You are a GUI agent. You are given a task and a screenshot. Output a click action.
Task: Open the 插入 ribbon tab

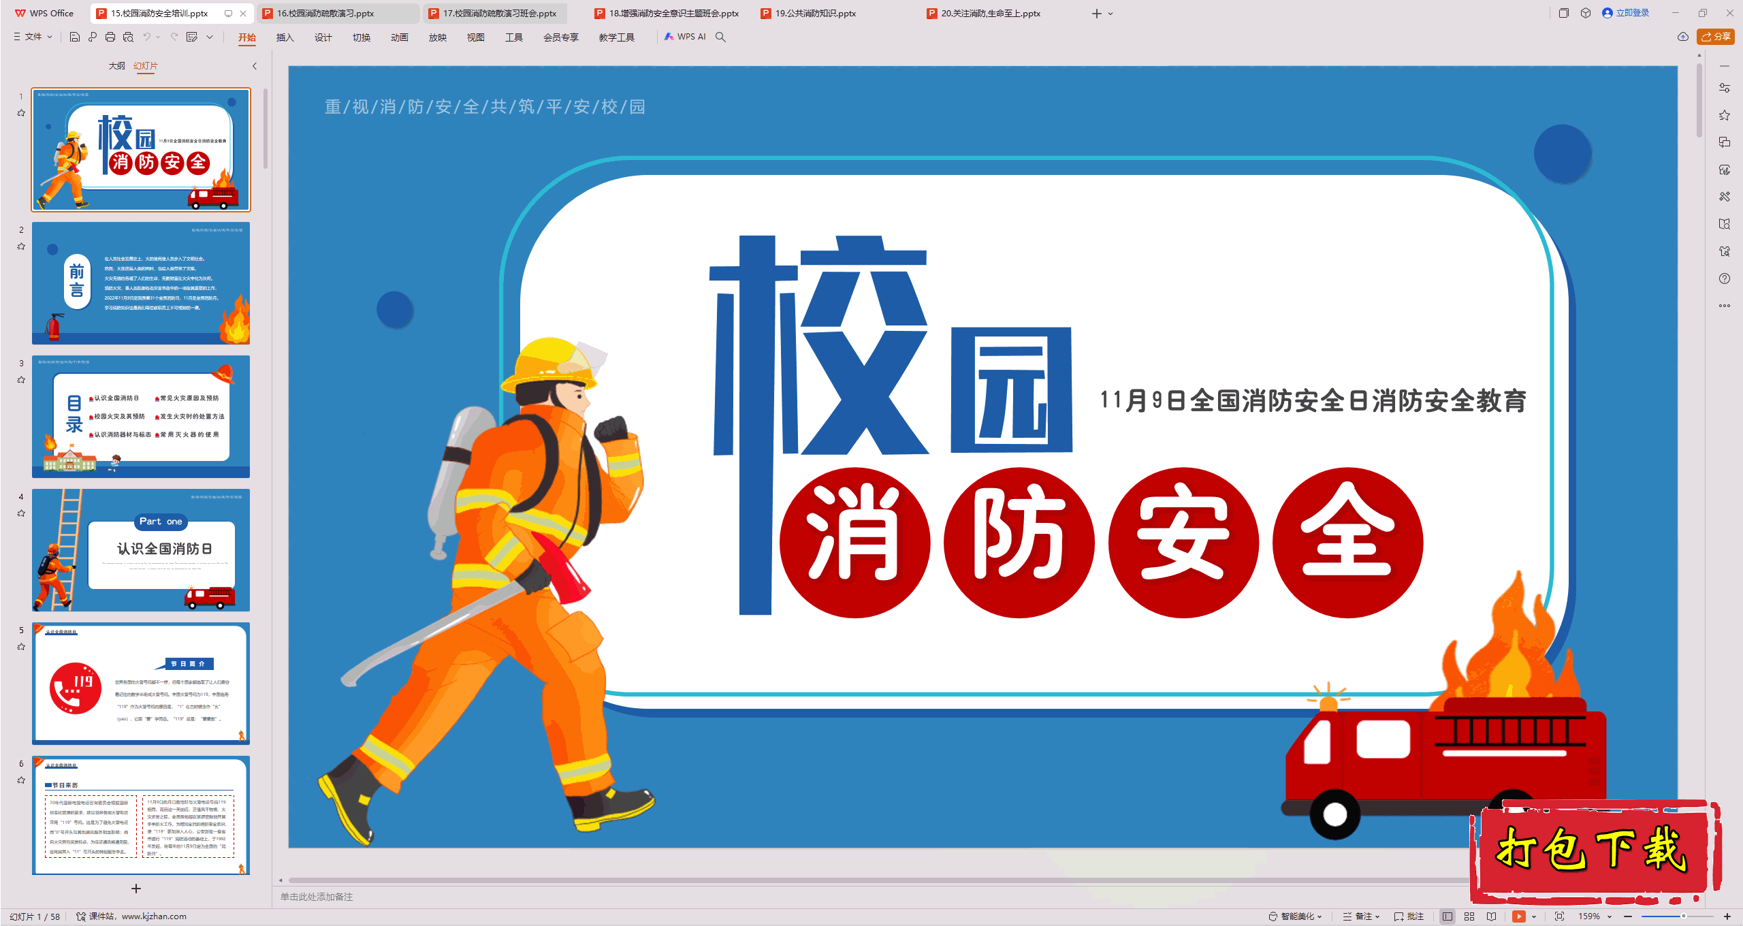pos(285,37)
